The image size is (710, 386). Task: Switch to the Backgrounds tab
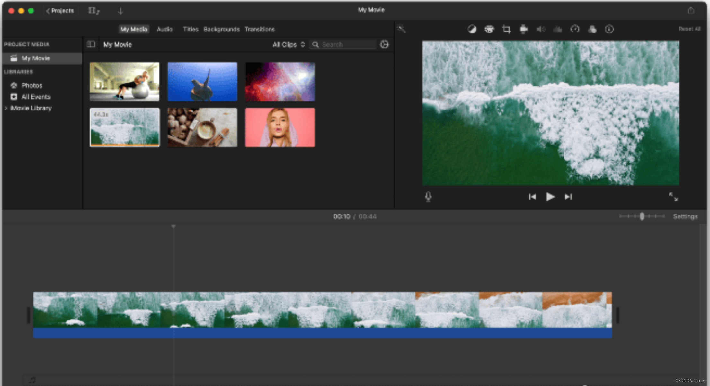coord(221,29)
